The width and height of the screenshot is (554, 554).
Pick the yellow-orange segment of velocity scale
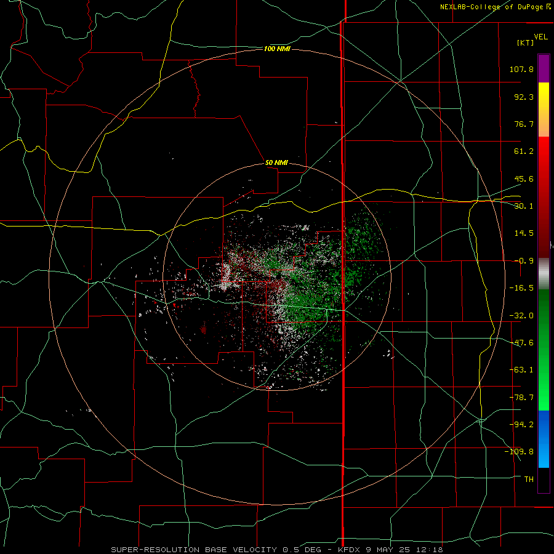[544, 110]
